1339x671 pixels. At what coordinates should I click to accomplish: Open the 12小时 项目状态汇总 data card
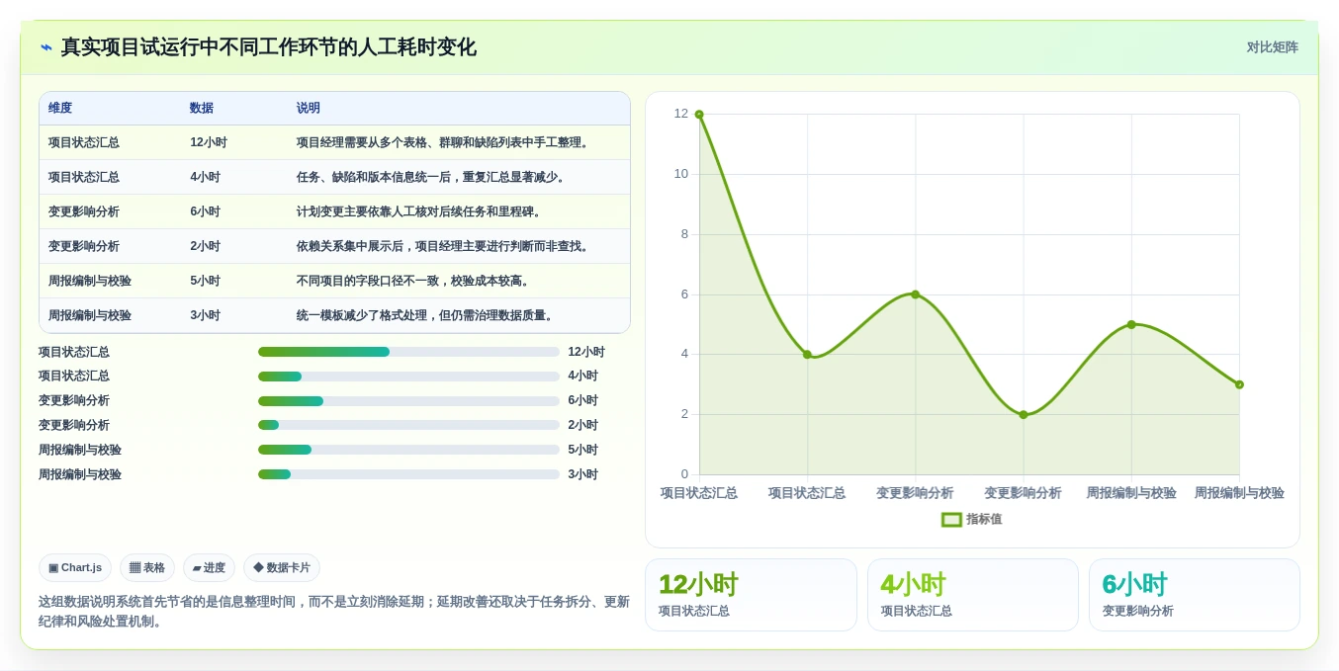click(751, 595)
